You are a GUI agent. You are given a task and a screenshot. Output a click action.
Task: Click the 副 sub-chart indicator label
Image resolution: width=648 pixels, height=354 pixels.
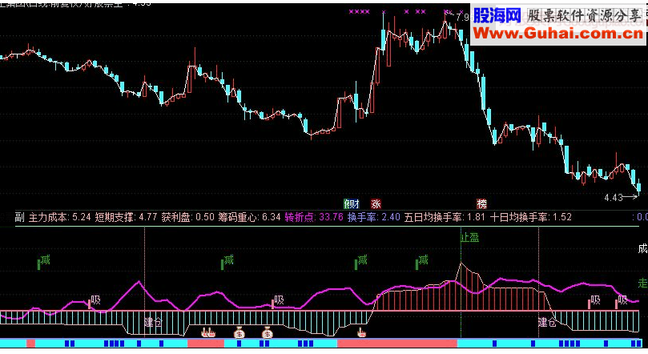[x=19, y=217]
